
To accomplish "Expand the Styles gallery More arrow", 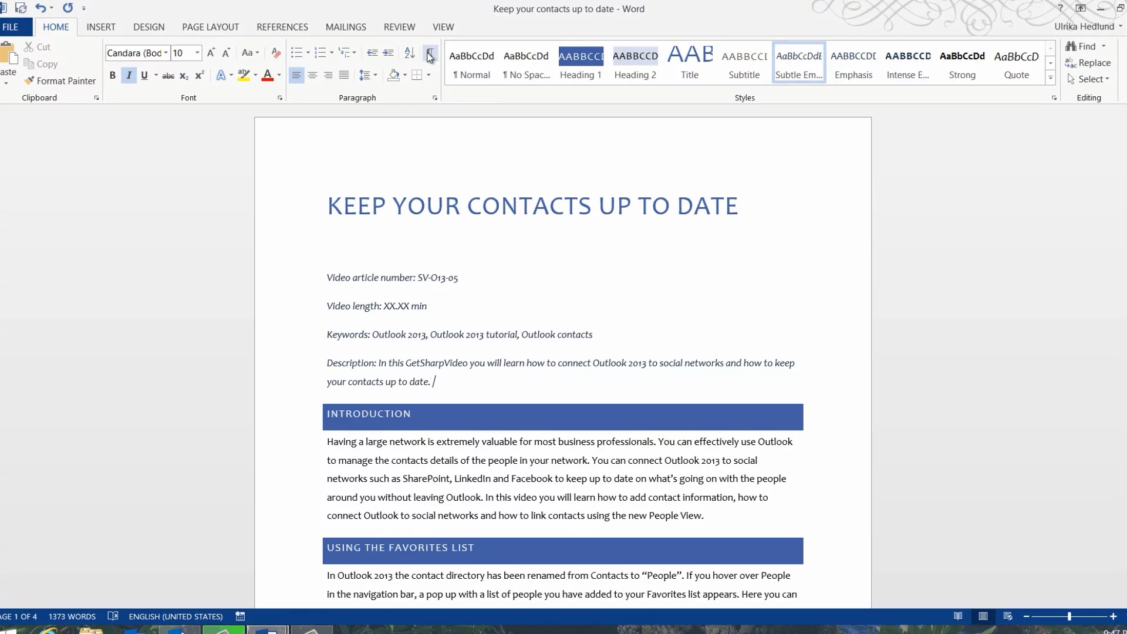I will pos(1051,77).
